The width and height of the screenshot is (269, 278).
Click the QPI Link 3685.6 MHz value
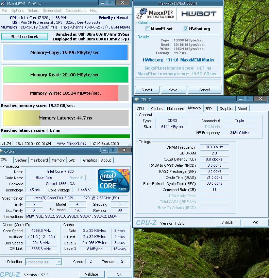click(41, 249)
